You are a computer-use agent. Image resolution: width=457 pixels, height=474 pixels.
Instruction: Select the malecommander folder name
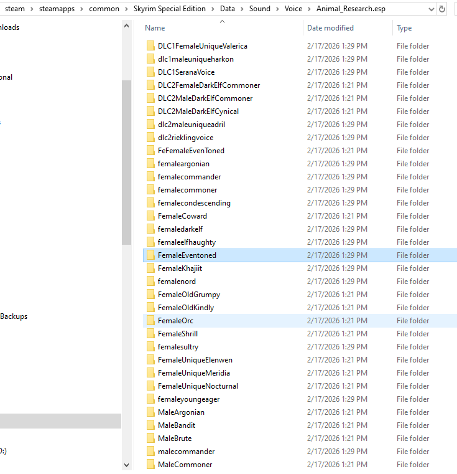(x=187, y=452)
